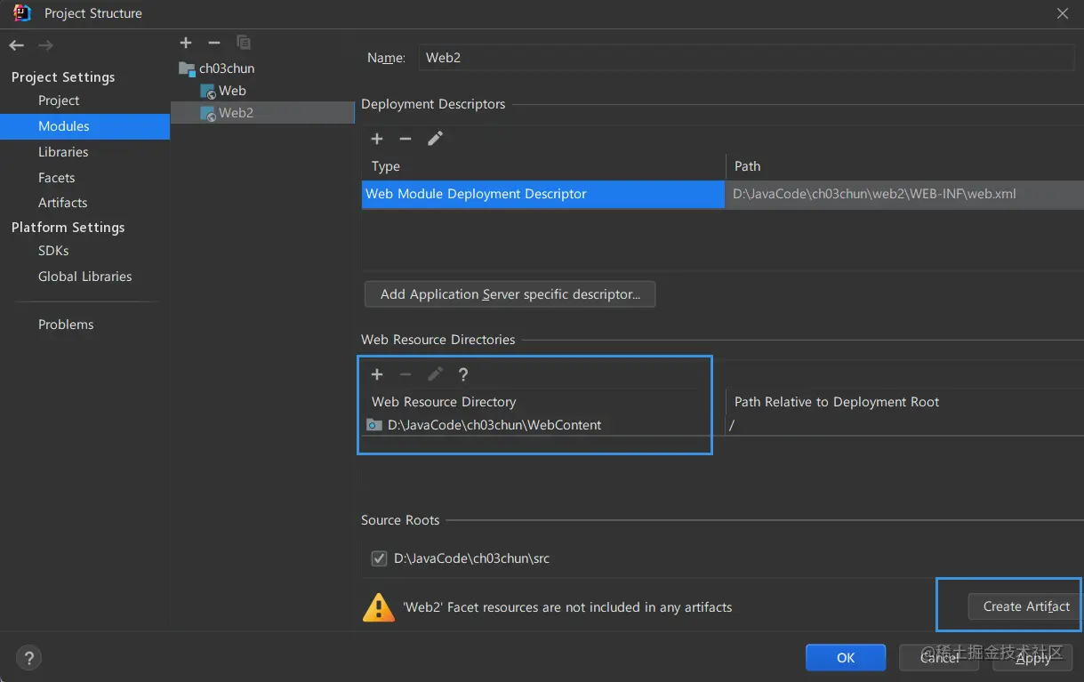Image resolution: width=1084 pixels, height=682 pixels.
Task: Click the IntelliJ IDEA title bar icon
Action: point(22,12)
